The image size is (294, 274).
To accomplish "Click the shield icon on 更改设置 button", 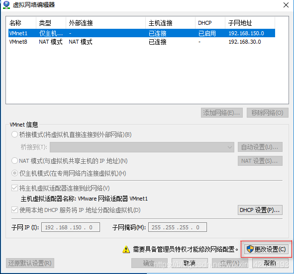I will click(x=250, y=249).
